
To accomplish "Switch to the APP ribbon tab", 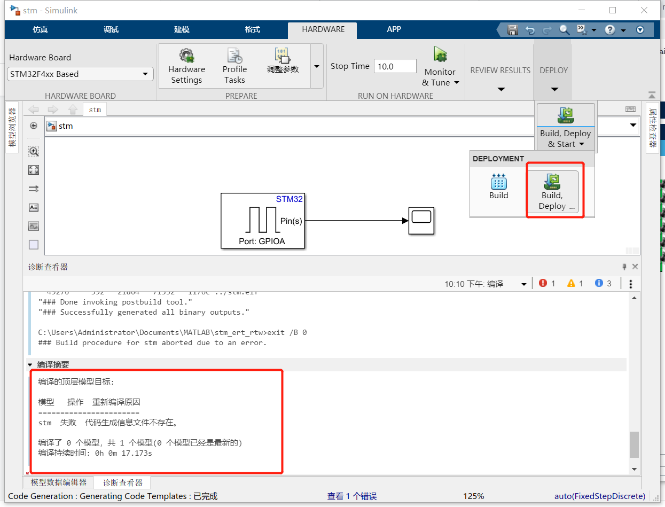I will click(x=394, y=29).
